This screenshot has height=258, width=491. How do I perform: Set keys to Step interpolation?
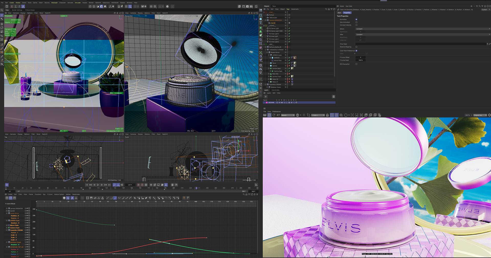(x=111, y=198)
